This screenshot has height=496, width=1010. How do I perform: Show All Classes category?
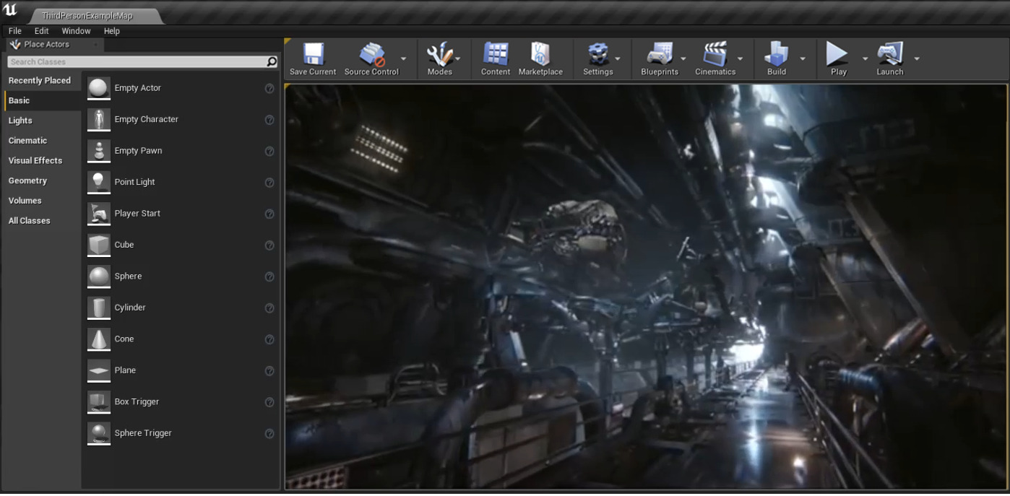coord(30,220)
